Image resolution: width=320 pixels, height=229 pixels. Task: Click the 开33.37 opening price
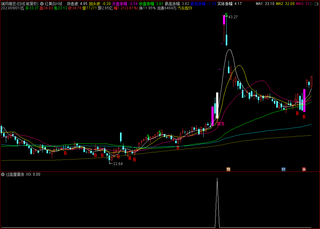(x=32, y=8)
